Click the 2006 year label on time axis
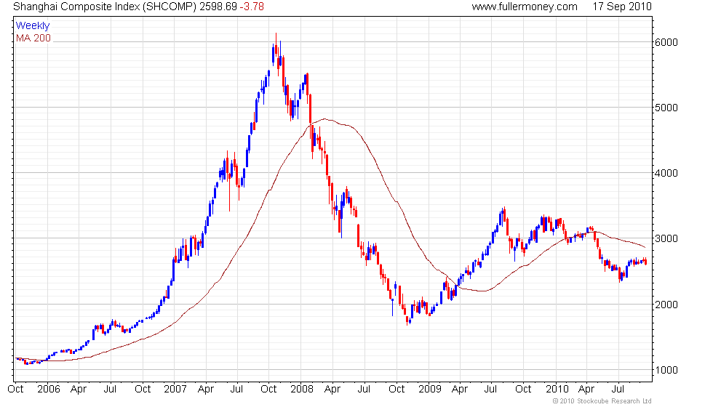Screen dimensions: 713x407 49,389
